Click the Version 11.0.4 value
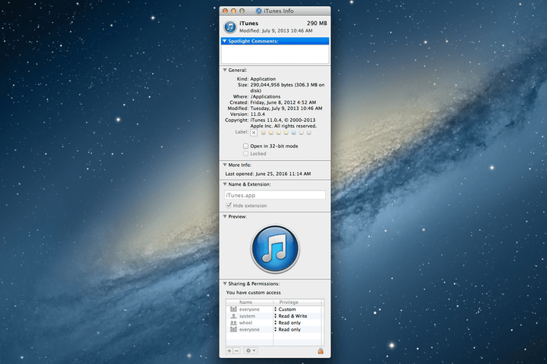 (258, 115)
